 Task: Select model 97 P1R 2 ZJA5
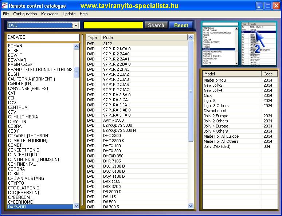pos(137,85)
